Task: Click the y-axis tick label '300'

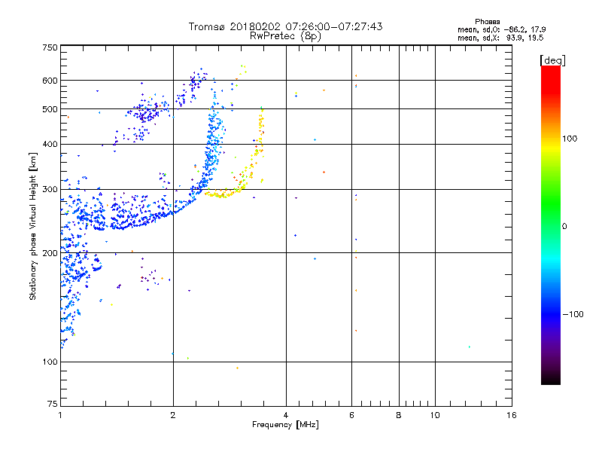Action: 50,189
